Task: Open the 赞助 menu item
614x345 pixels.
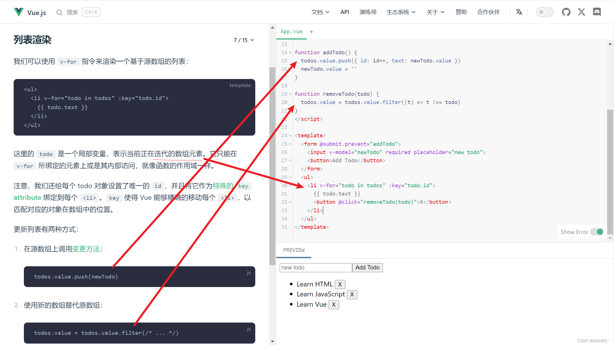Action: (461, 12)
